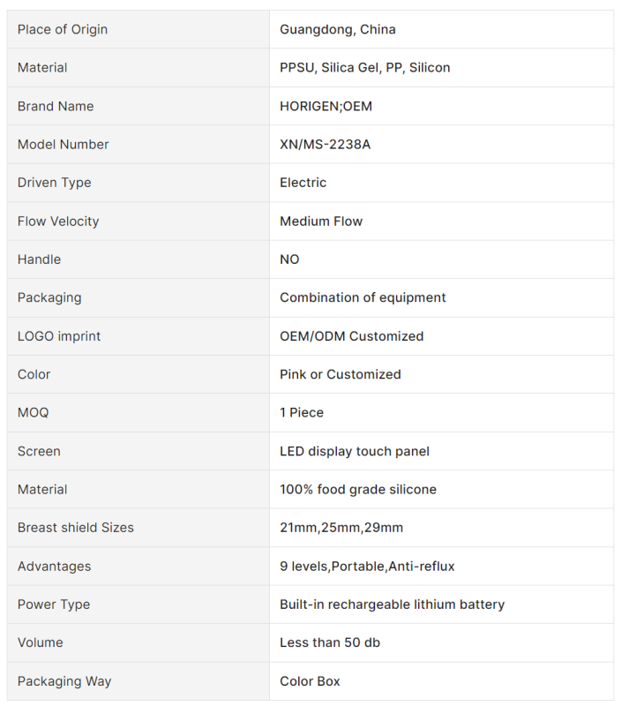Select the Medium Flow value
629x706 pixels.
point(321,222)
